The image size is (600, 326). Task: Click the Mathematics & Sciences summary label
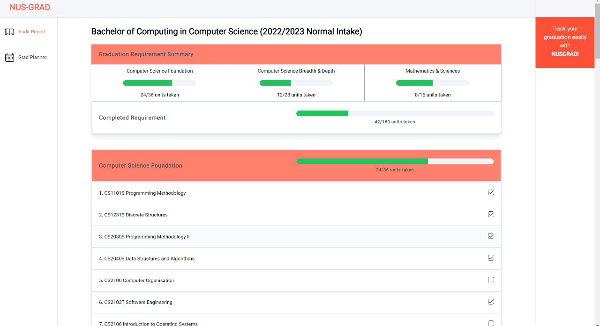[433, 71]
